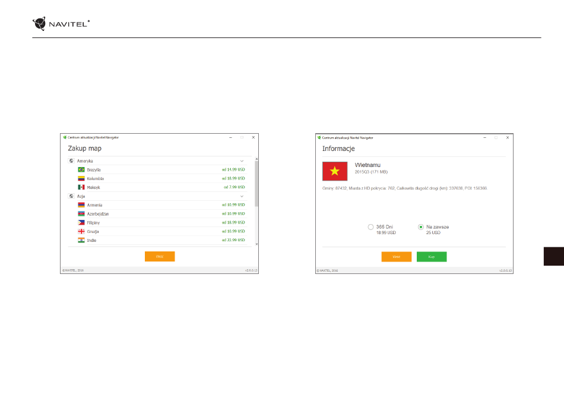Select the Na zawsze purchase option
This screenshot has height=400, width=564.
[421, 227]
